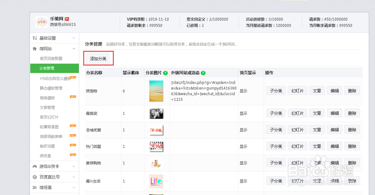Expand the 百度直达号 section chevron
The width and height of the screenshot is (375, 195).
[x=74, y=177]
